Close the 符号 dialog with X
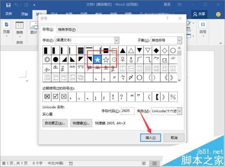The height and width of the screenshot is (167, 225). 180,19
